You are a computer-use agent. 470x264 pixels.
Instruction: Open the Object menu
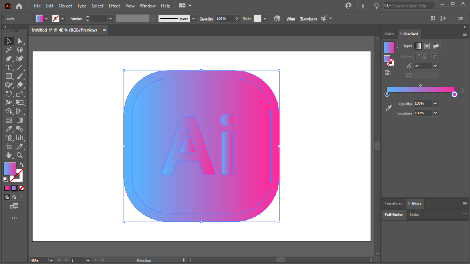[65, 6]
